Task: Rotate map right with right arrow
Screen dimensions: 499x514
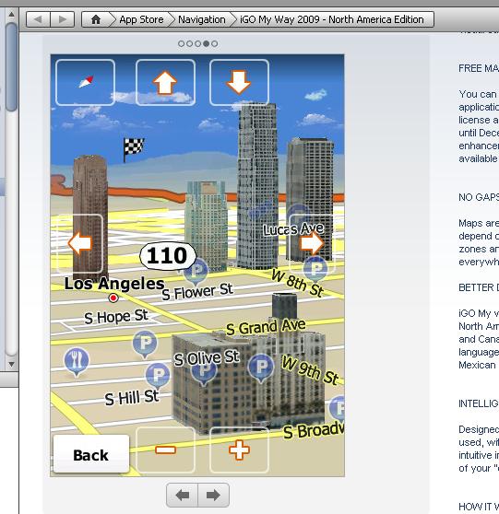Action: click(x=312, y=243)
